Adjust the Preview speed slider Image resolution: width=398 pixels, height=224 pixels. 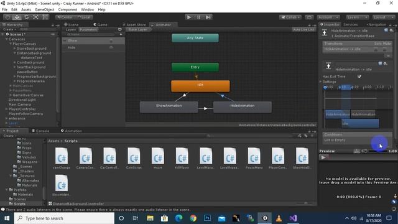click(x=378, y=151)
